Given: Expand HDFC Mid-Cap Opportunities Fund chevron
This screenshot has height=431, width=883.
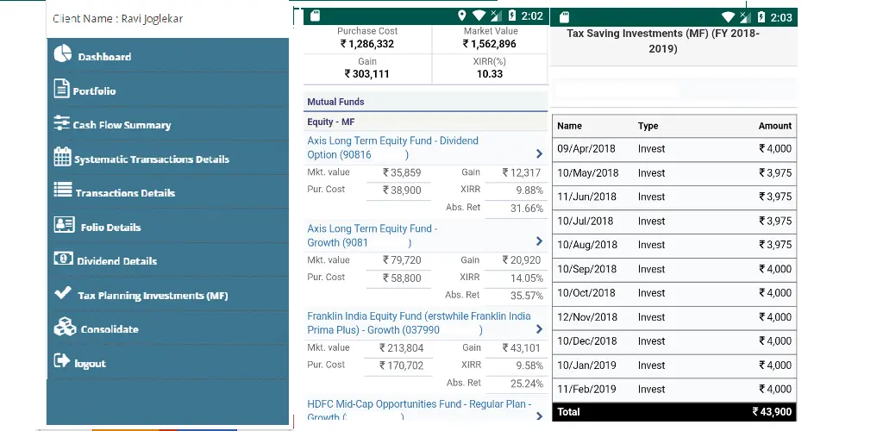Looking at the screenshot, I should click(539, 416).
